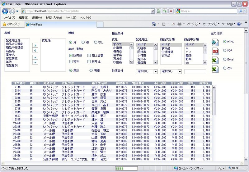
Task: Choose the PDF output radio button
Action: pos(225,50)
